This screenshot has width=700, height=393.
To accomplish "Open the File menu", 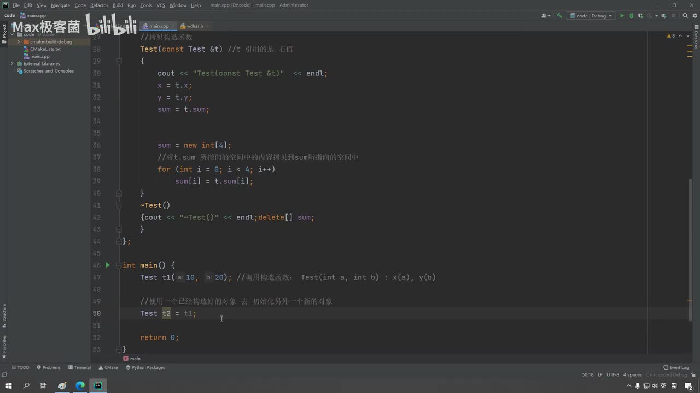I will pyautogui.click(x=16, y=5).
